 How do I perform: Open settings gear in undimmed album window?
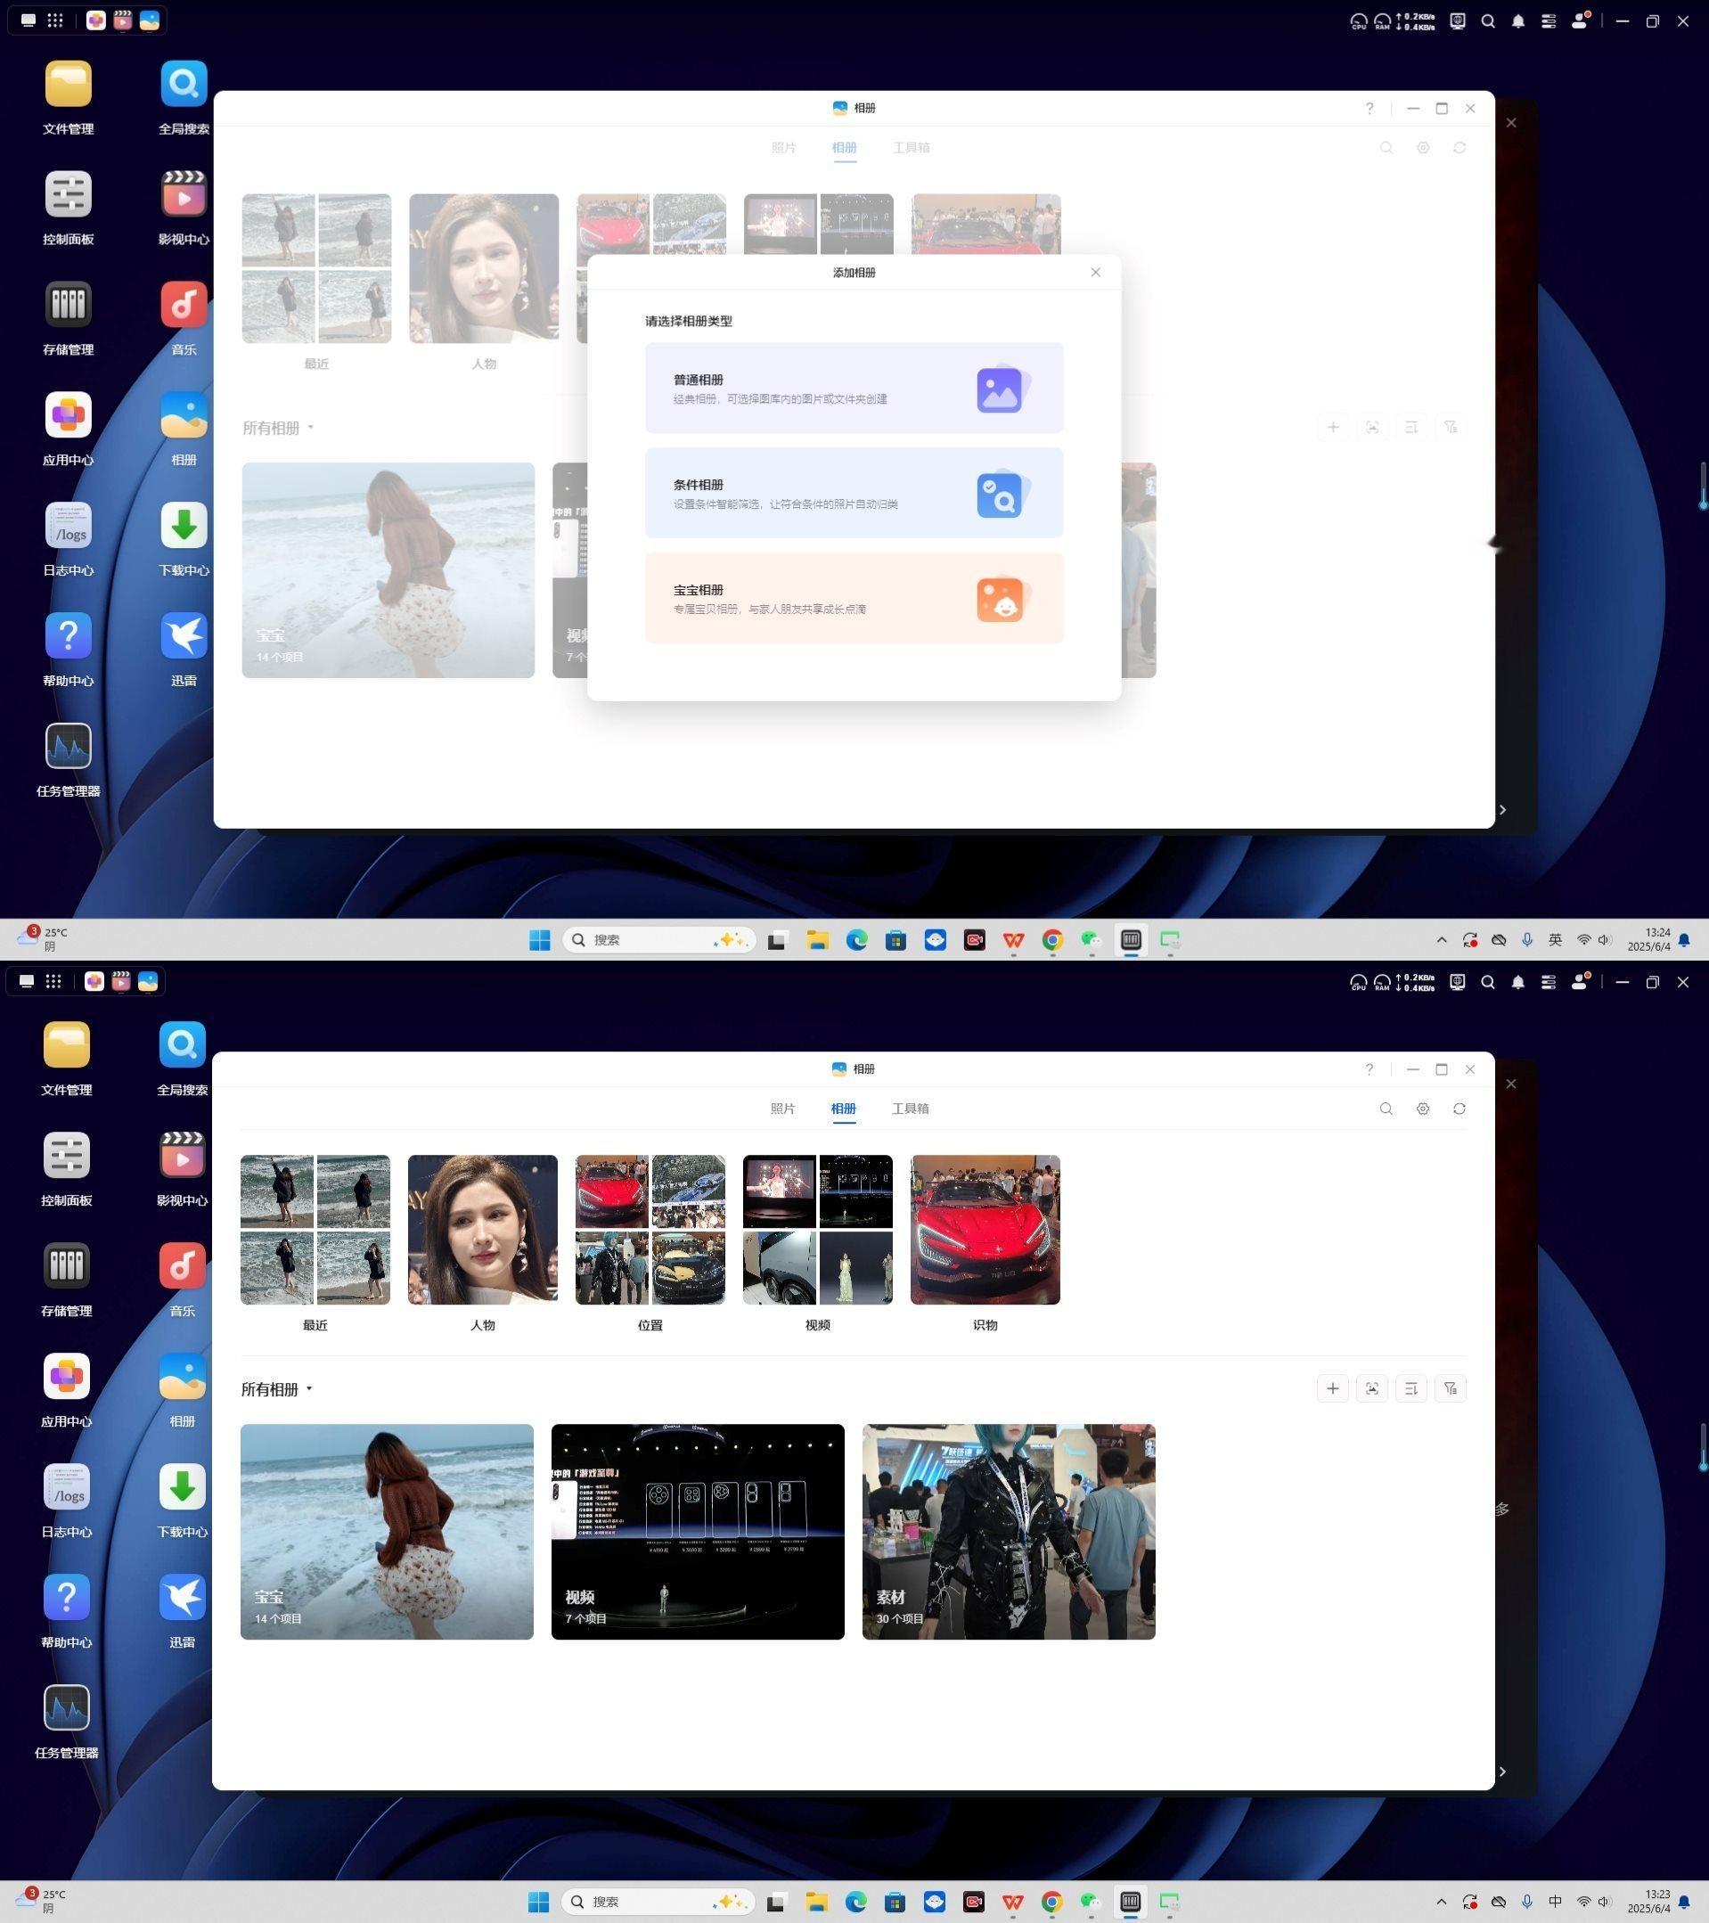(1423, 1109)
